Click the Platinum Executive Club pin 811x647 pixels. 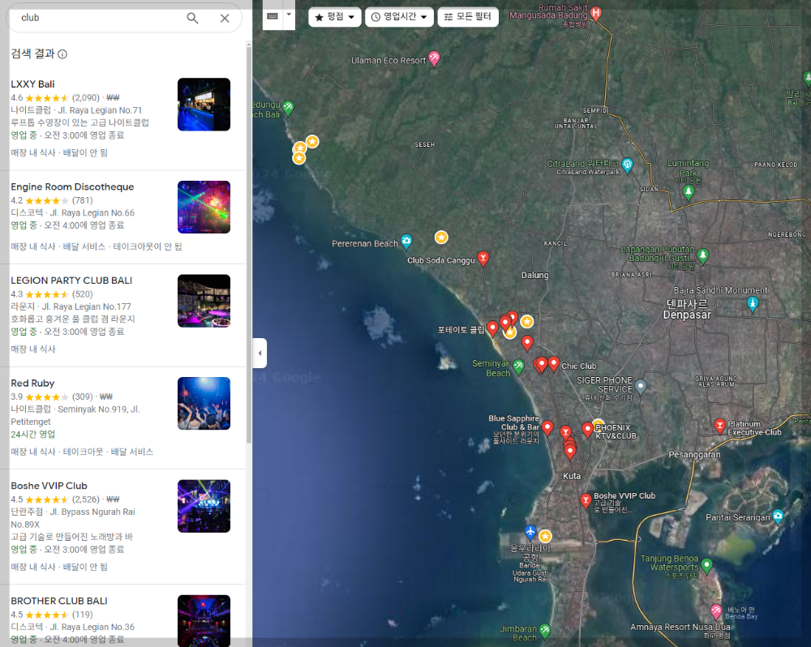(x=719, y=425)
